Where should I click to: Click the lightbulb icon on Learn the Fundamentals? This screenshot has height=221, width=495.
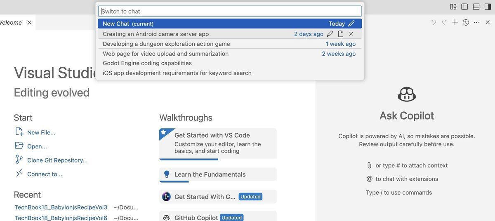pyautogui.click(x=167, y=174)
